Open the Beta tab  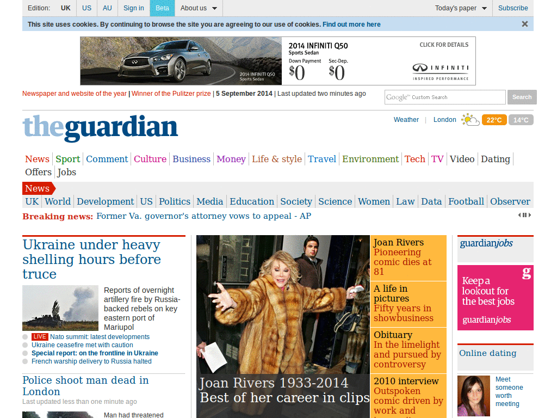coord(162,8)
